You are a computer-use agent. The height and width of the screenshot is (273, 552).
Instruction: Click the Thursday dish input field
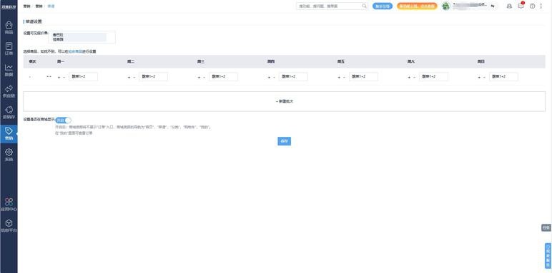tap(293, 76)
